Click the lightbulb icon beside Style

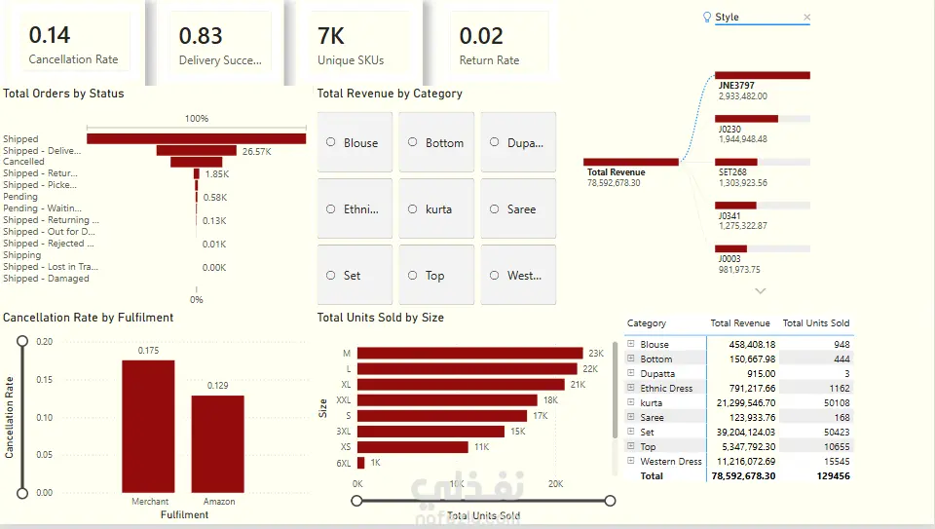tap(707, 17)
